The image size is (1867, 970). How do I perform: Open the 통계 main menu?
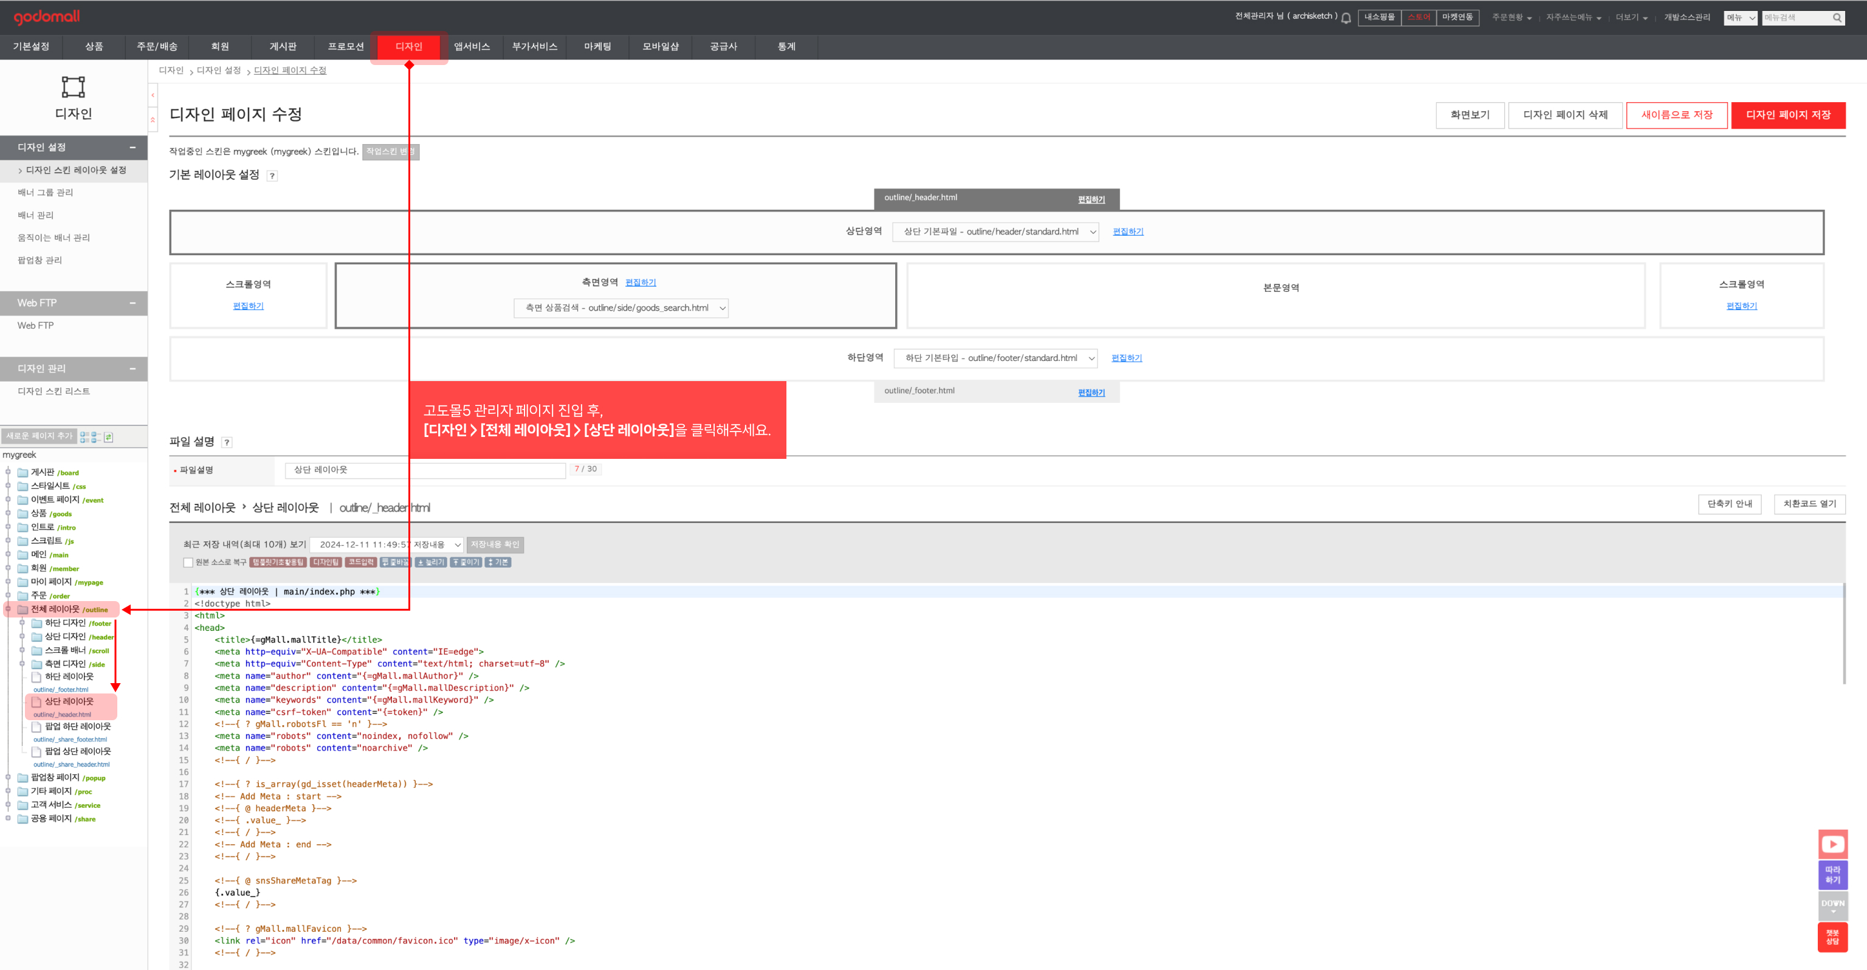pyautogui.click(x=786, y=47)
